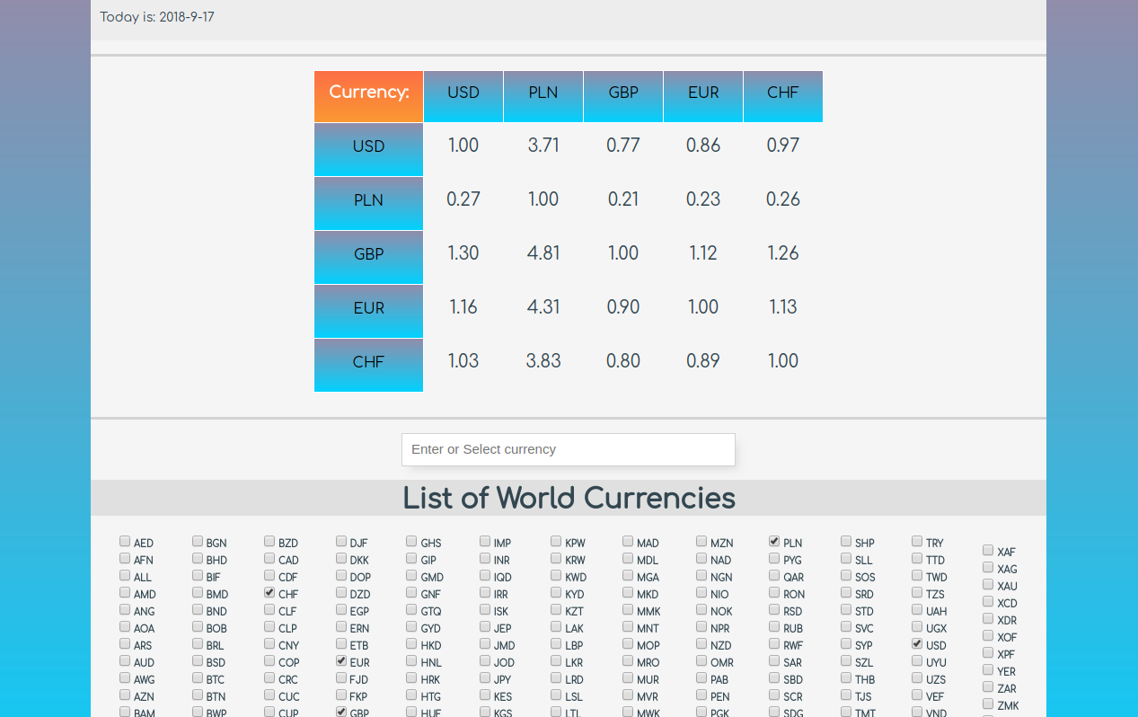Image resolution: width=1138 pixels, height=717 pixels.
Task: Click the CHF column header
Action: click(x=783, y=96)
